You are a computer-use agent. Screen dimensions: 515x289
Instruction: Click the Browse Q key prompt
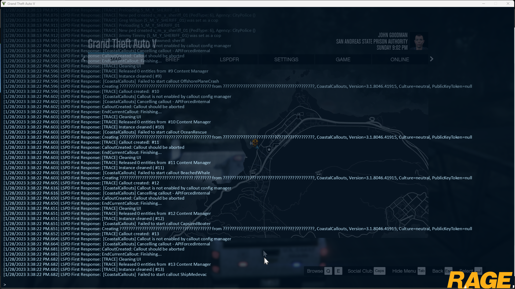pos(328,271)
